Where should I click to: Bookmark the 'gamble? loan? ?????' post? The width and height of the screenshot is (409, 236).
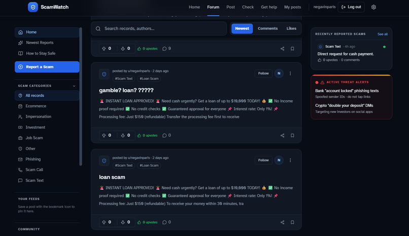pos(292,135)
